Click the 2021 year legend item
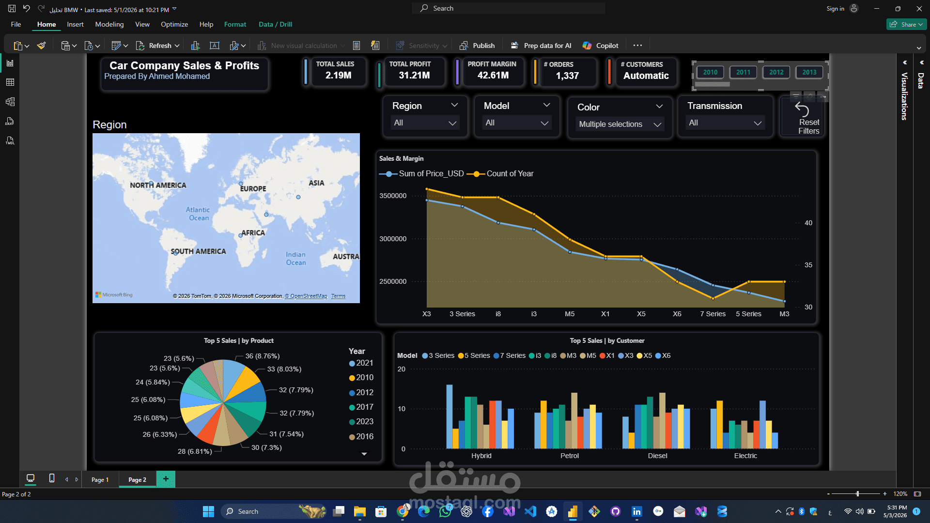The image size is (930, 523). coord(361,363)
